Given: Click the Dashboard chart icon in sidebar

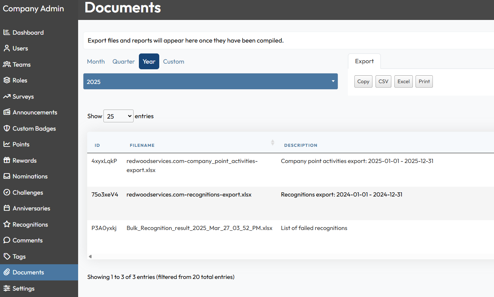Looking at the screenshot, I should point(6,32).
